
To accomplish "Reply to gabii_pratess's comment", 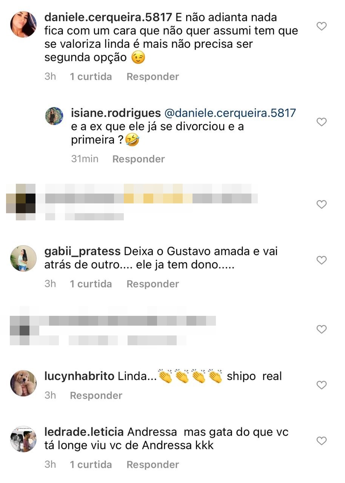I will click(x=152, y=284).
